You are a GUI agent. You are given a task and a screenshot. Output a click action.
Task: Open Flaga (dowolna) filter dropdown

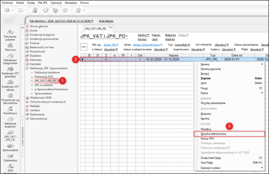coord(257,49)
